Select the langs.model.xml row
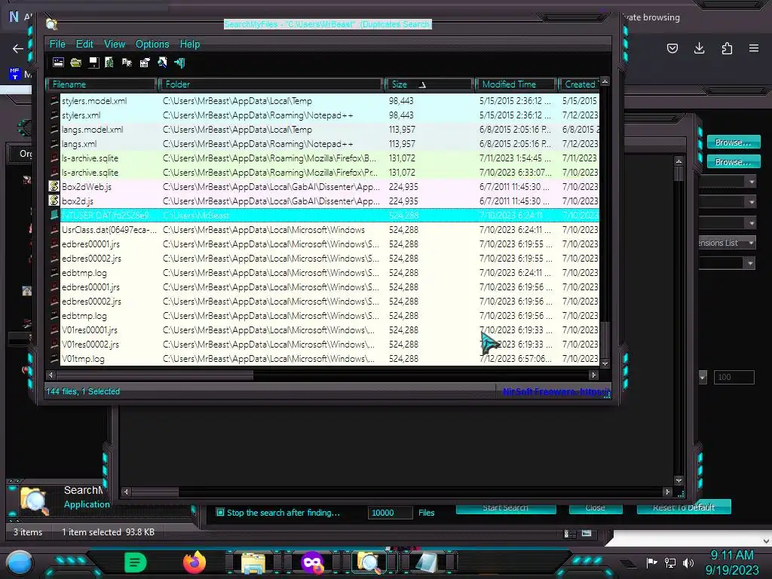 point(324,130)
